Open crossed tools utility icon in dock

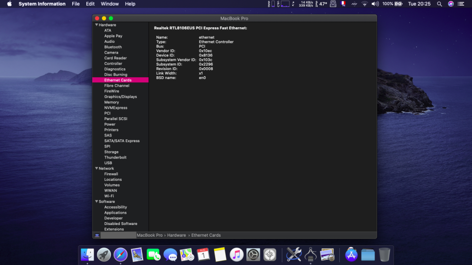point(294,255)
